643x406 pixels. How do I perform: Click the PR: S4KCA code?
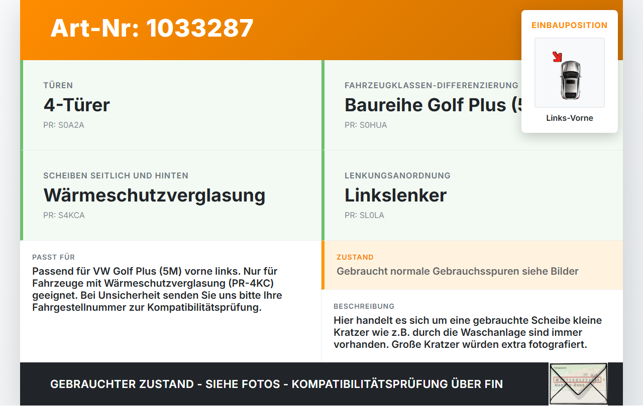coord(64,215)
